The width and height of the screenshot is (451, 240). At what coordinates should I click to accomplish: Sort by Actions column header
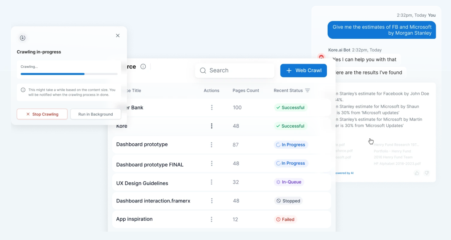(x=212, y=90)
